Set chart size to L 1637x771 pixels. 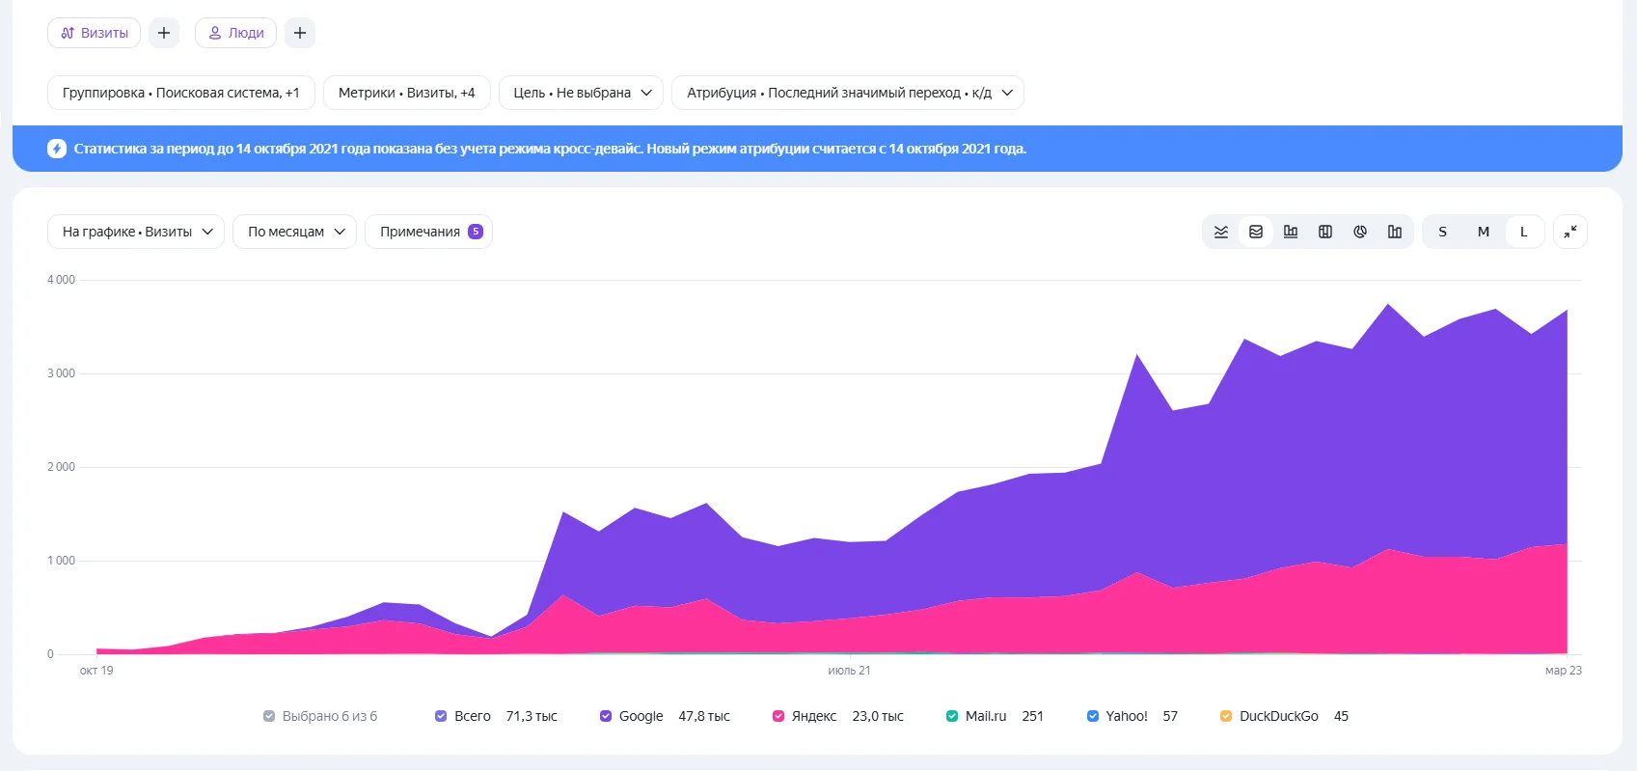(1524, 232)
